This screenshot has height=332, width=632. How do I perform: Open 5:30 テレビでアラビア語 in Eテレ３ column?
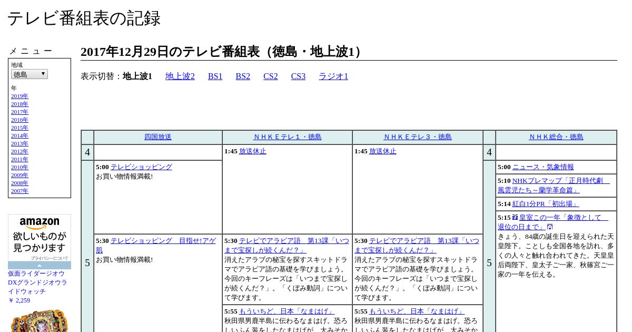(417, 246)
